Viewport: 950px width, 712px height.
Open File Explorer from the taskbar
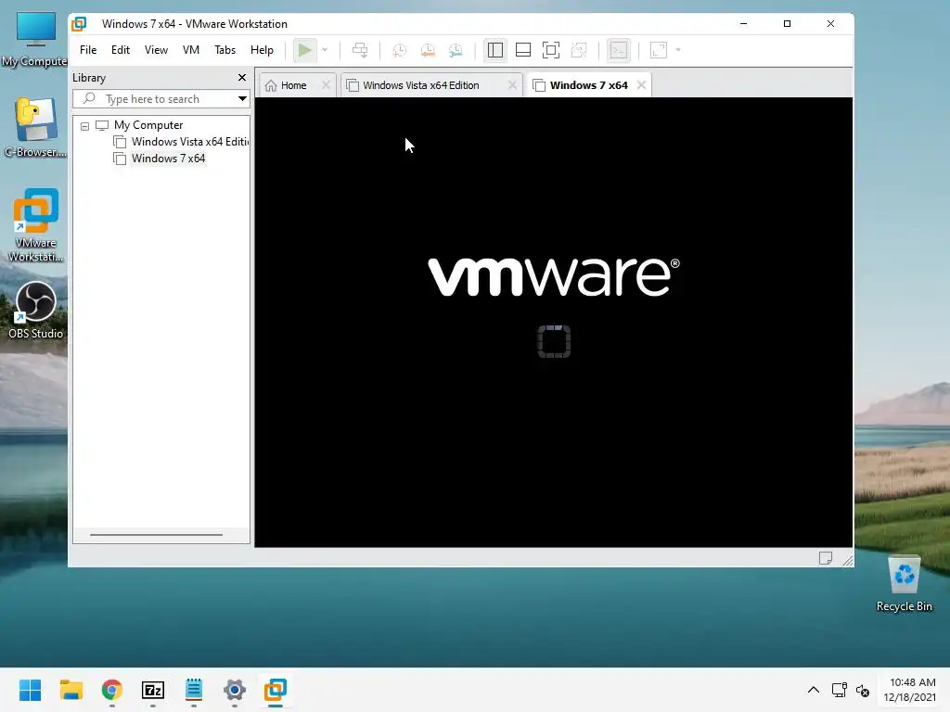tap(71, 690)
